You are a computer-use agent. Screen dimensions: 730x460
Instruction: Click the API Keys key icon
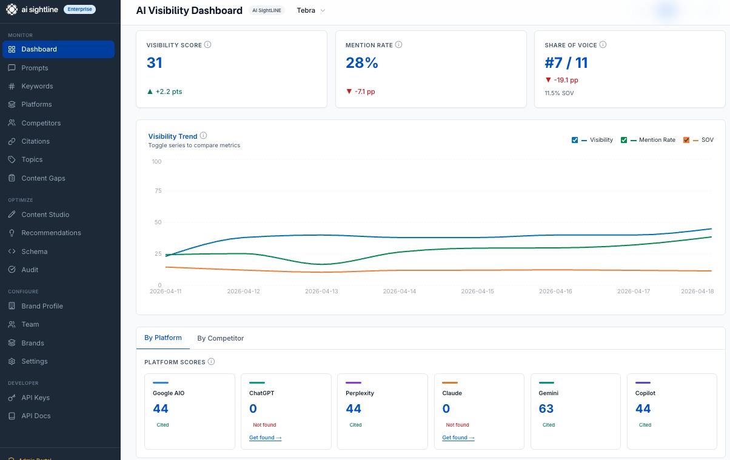point(12,398)
